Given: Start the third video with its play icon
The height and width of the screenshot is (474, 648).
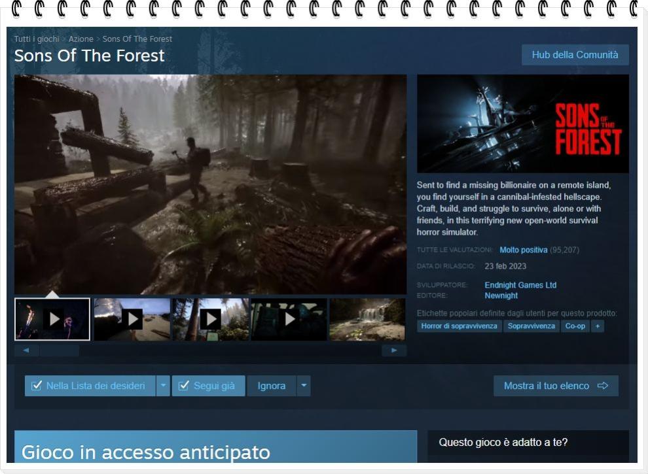Looking at the screenshot, I should pos(209,319).
